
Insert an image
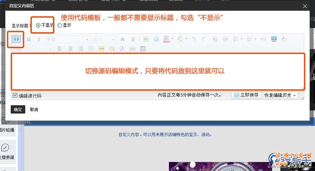click(x=146, y=39)
